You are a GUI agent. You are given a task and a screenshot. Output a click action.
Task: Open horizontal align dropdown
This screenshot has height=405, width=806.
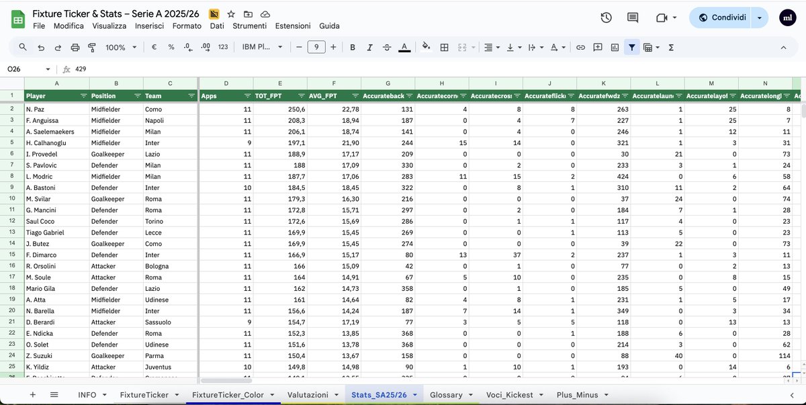tap(492, 47)
